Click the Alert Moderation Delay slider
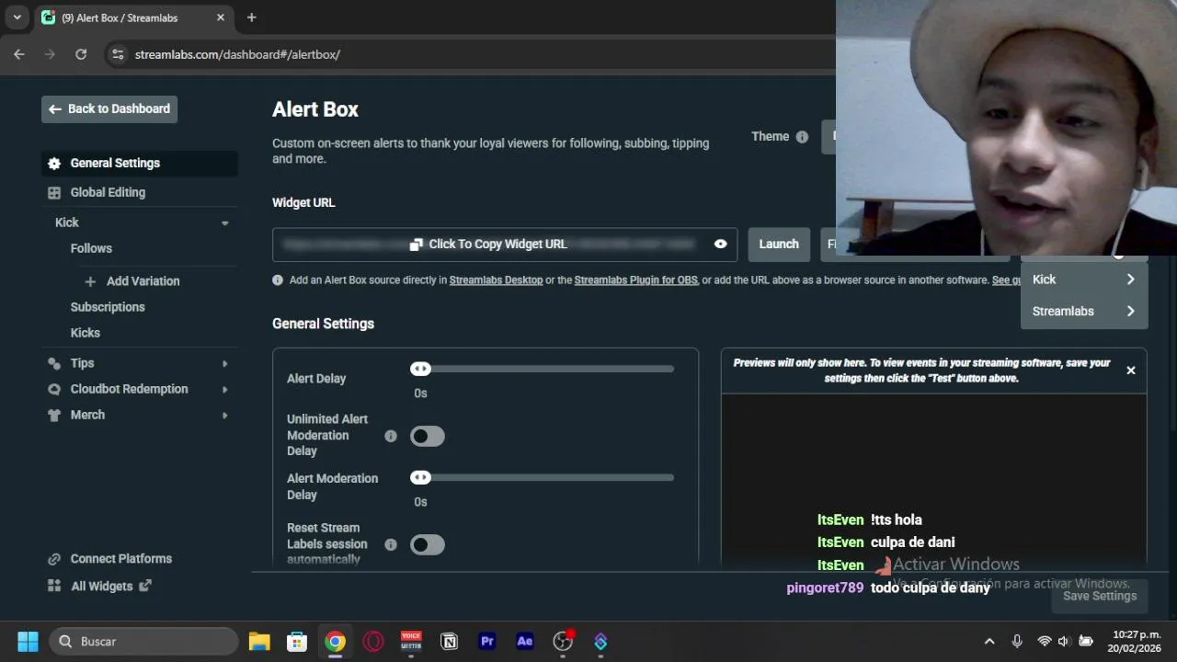Viewport: 1177px width, 662px height. coord(543,477)
